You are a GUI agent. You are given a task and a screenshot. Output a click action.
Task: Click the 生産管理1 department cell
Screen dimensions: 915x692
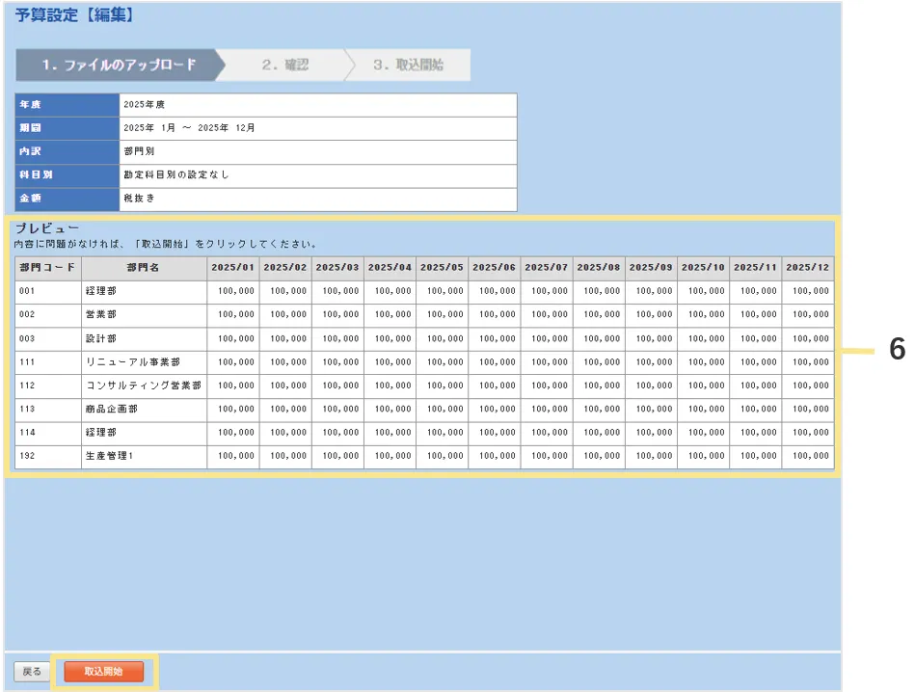109,456
